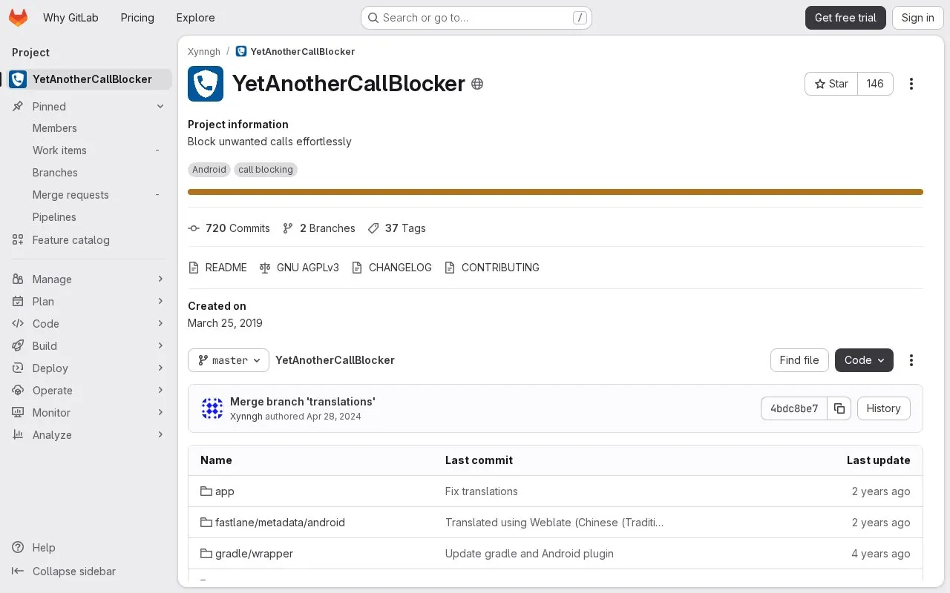Click the app folder icon
Image resolution: width=950 pixels, height=593 pixels.
(x=206, y=491)
